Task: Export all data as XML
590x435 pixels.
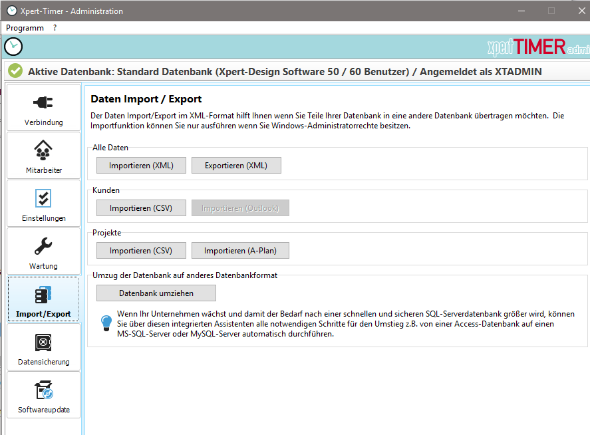Action: pos(236,165)
